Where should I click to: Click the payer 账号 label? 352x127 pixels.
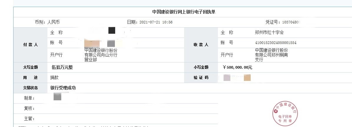[57, 43]
